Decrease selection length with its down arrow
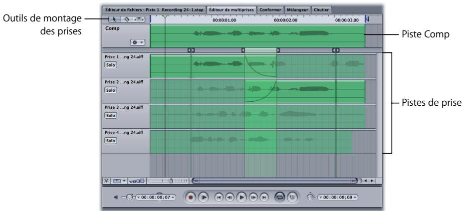The height and width of the screenshot is (211, 463). coord(320,197)
